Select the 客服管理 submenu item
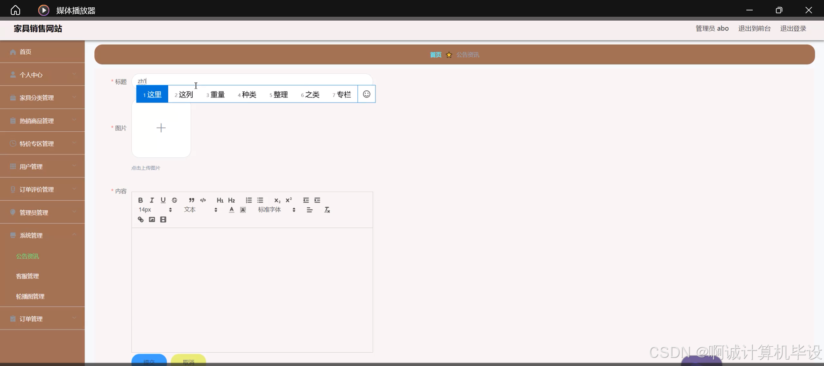Image resolution: width=824 pixels, height=366 pixels. click(27, 276)
